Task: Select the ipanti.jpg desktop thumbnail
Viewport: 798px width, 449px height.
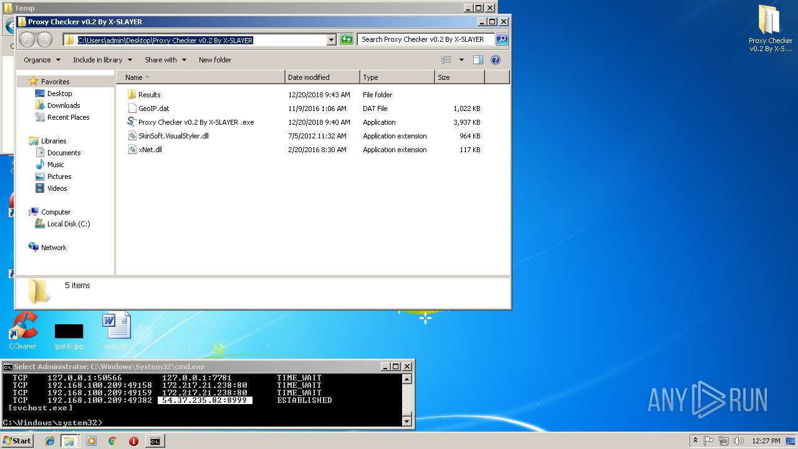Action: coord(69,336)
